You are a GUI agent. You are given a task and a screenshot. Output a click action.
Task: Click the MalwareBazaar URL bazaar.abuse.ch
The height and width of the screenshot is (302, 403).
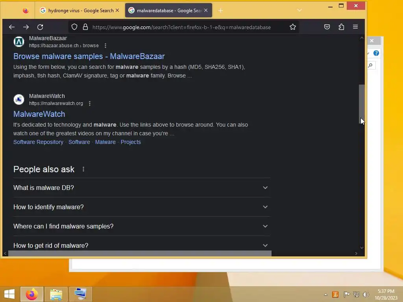[x=64, y=46]
